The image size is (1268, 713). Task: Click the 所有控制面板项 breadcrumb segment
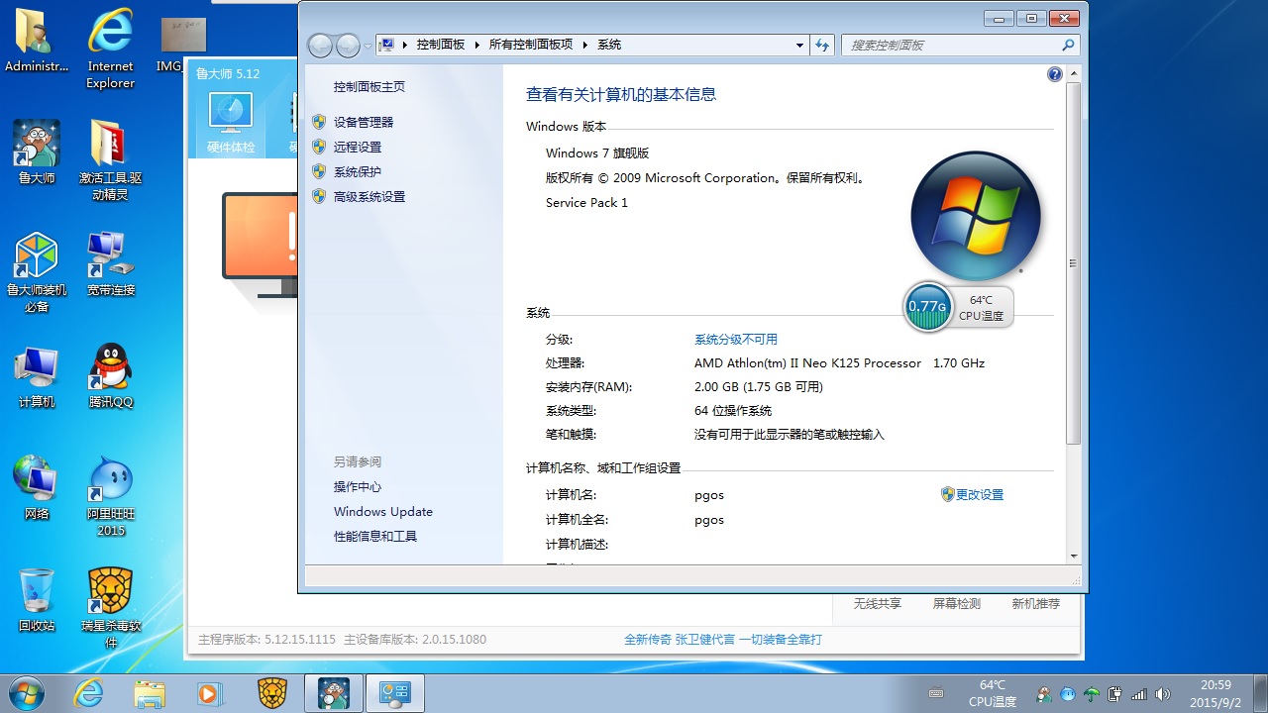(x=531, y=45)
